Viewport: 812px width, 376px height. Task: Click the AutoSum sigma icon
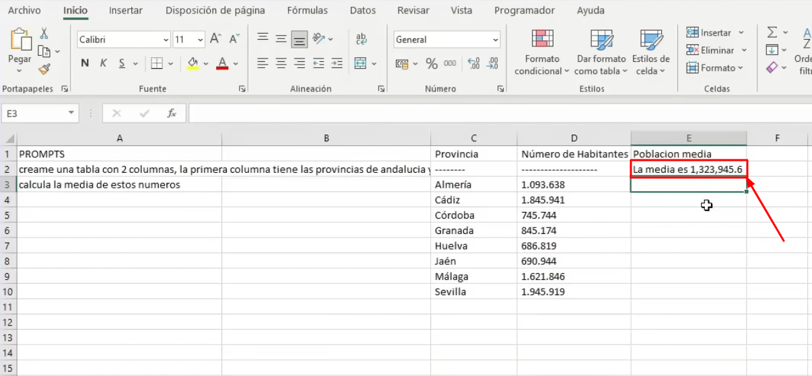(x=772, y=33)
